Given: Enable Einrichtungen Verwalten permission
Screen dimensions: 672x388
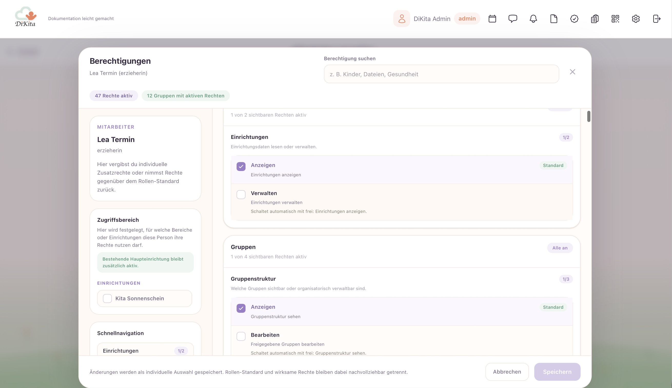Looking at the screenshot, I should [x=241, y=195].
